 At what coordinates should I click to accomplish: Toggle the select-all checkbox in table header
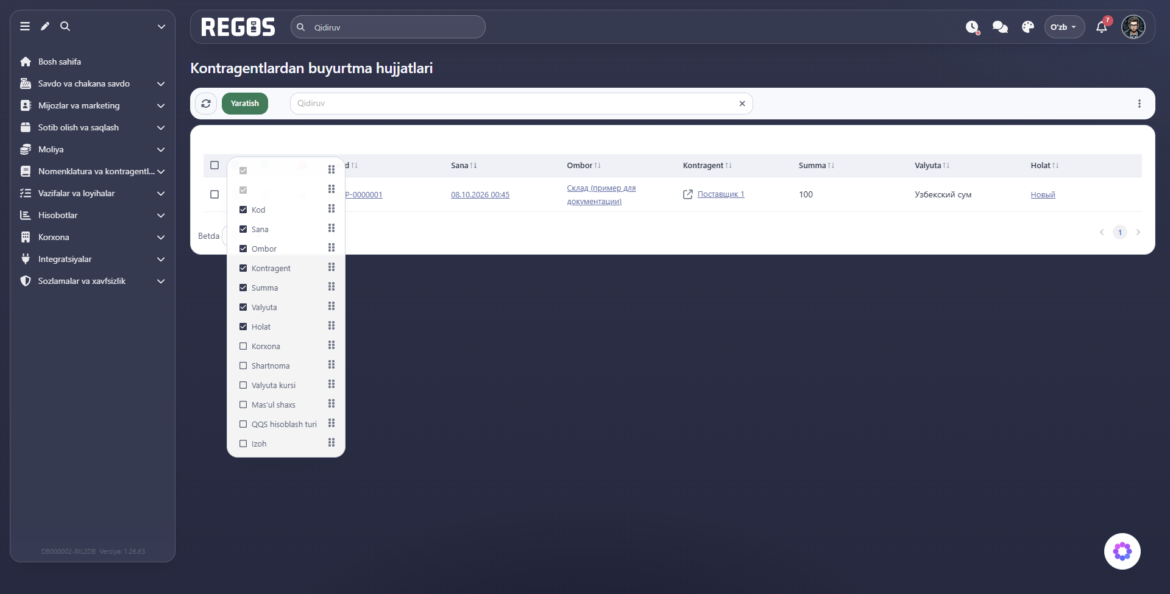[x=214, y=165]
